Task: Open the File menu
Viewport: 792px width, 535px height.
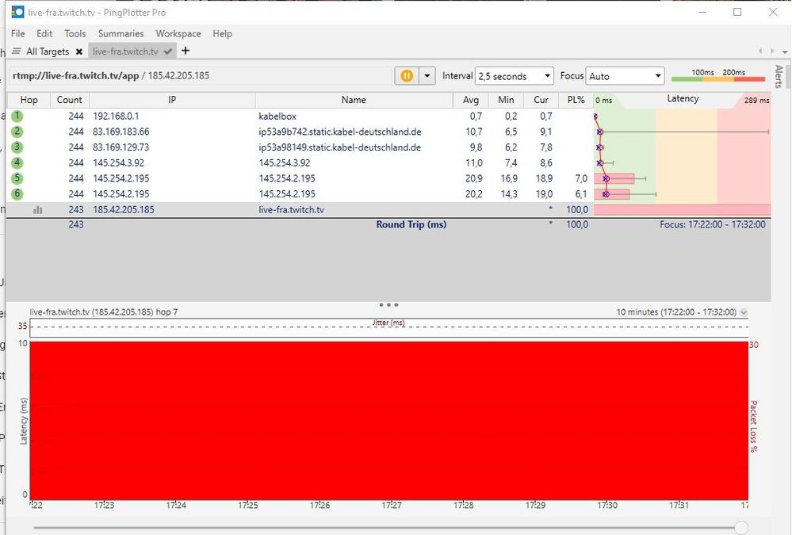Action: (x=17, y=33)
